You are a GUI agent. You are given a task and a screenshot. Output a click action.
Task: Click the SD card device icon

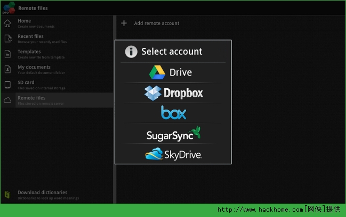tap(8, 85)
